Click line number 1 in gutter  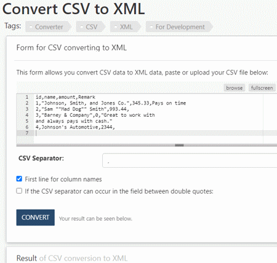coord(27,97)
